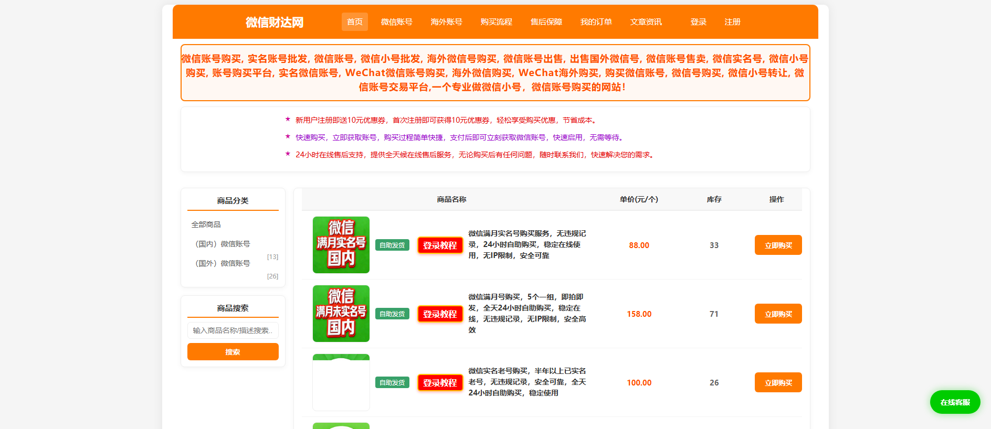This screenshot has height=429, width=991.
Task: Open 售后保障 in the top menu
Action: (x=546, y=22)
